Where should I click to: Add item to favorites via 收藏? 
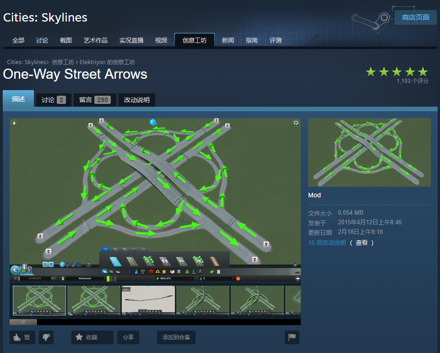coord(92,337)
